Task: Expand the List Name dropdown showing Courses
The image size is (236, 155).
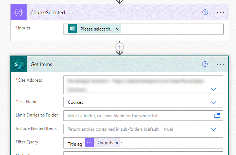Action: (x=213, y=102)
